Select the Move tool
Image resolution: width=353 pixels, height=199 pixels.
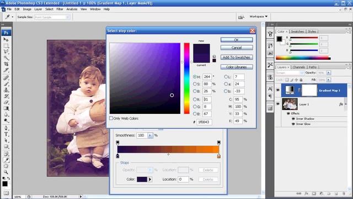point(6,40)
